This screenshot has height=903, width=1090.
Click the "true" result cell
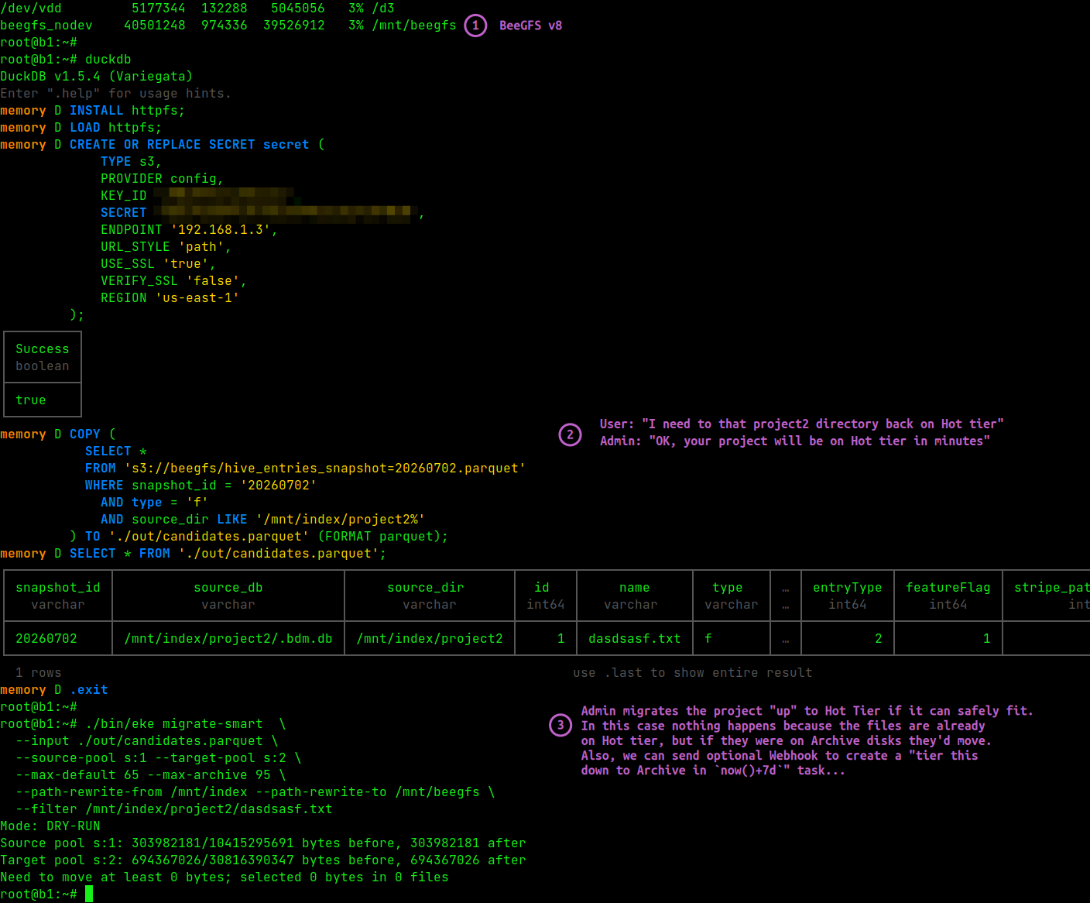point(31,400)
